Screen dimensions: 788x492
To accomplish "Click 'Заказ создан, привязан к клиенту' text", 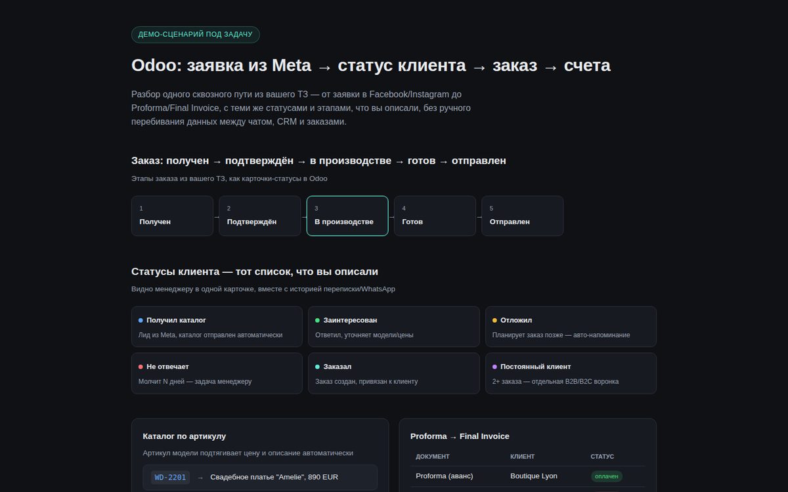I will tap(366, 381).
